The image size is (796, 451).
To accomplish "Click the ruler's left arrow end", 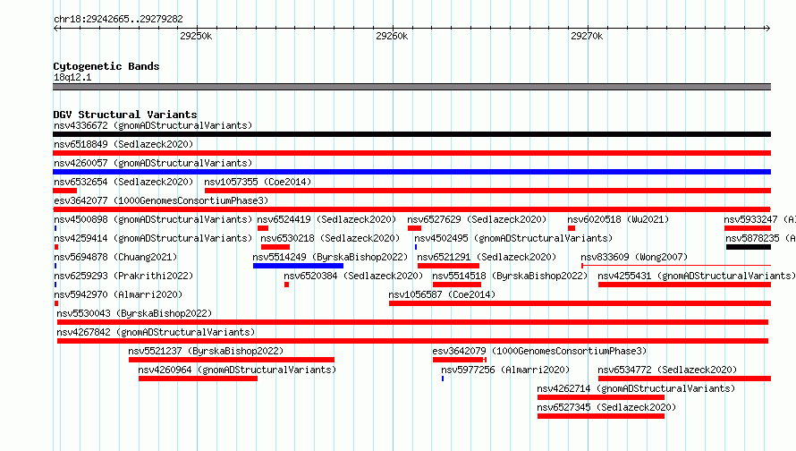I will point(56,28).
